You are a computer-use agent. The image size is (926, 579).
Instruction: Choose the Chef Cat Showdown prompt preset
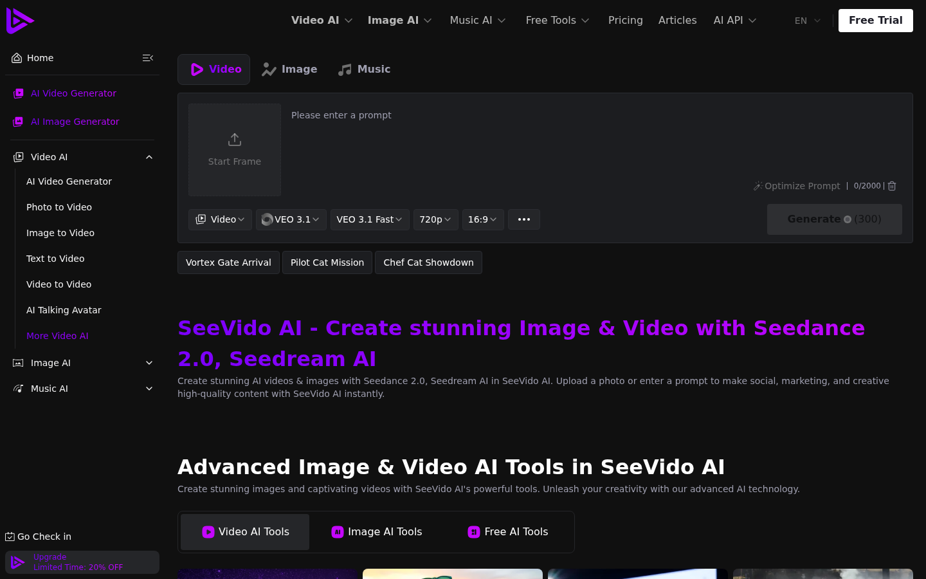click(x=428, y=262)
